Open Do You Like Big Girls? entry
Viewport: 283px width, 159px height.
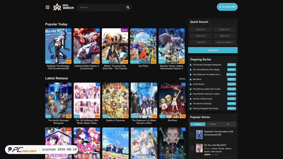pos(215,145)
